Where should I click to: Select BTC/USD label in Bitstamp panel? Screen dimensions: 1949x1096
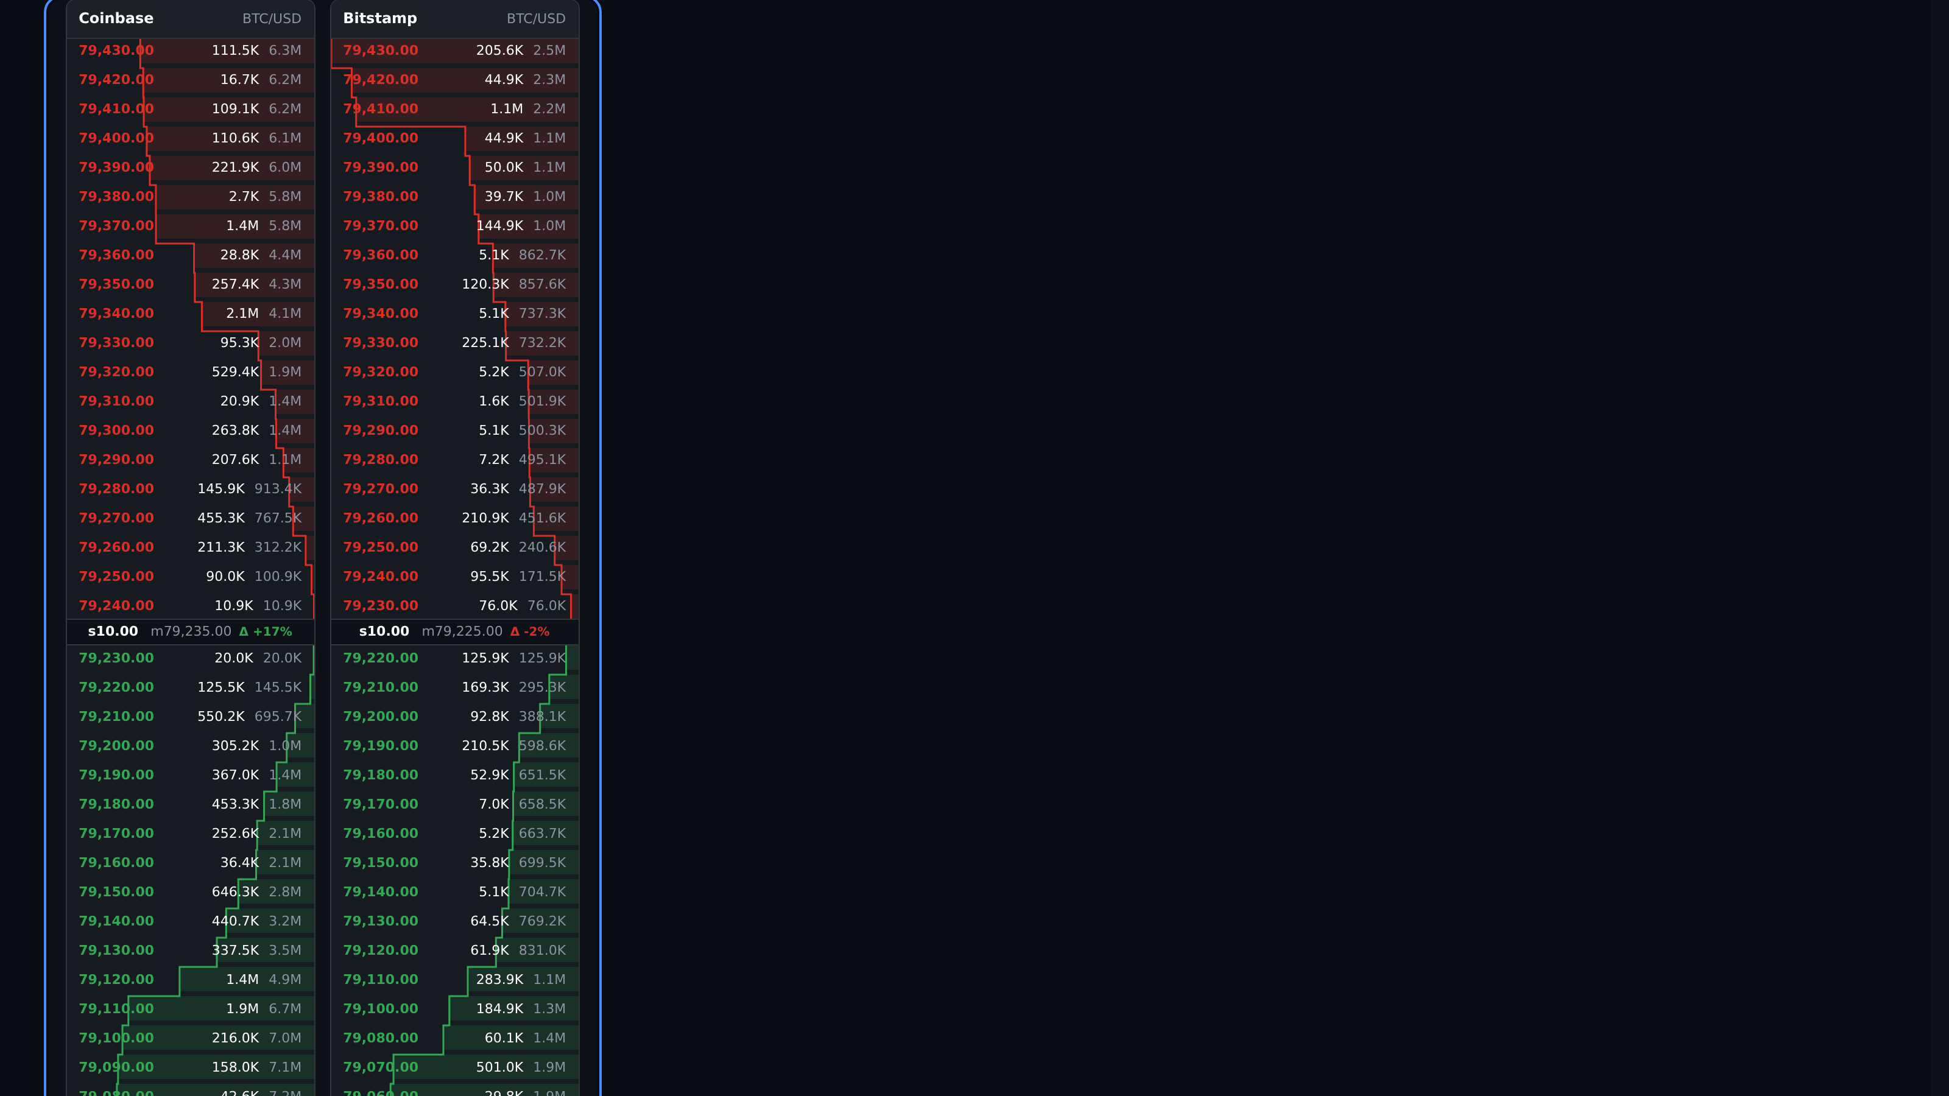[536, 18]
